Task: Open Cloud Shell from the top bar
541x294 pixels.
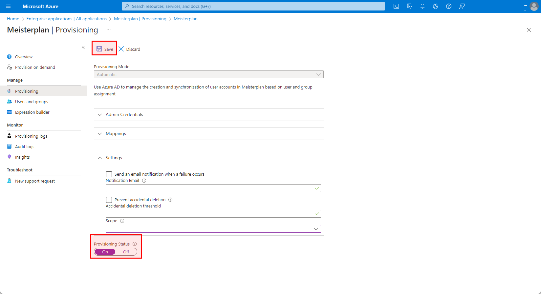Action: 396,6
